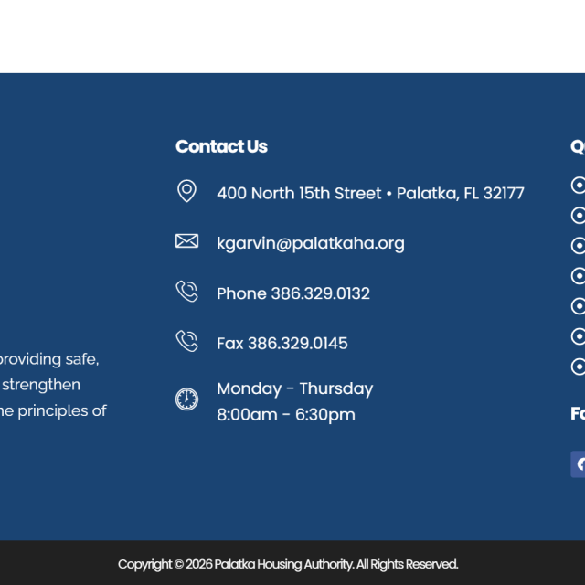Click the clock office hours icon

tap(186, 399)
